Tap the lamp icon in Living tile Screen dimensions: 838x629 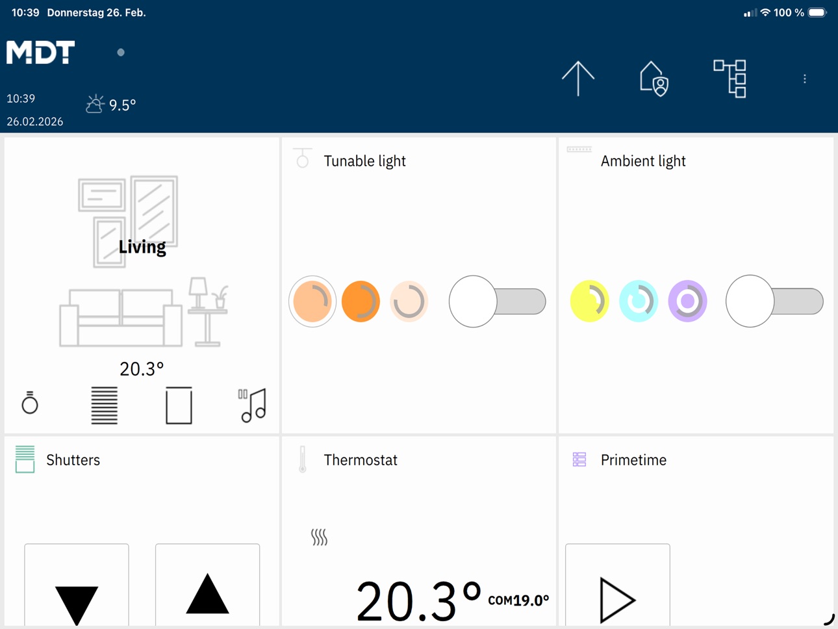pos(30,403)
